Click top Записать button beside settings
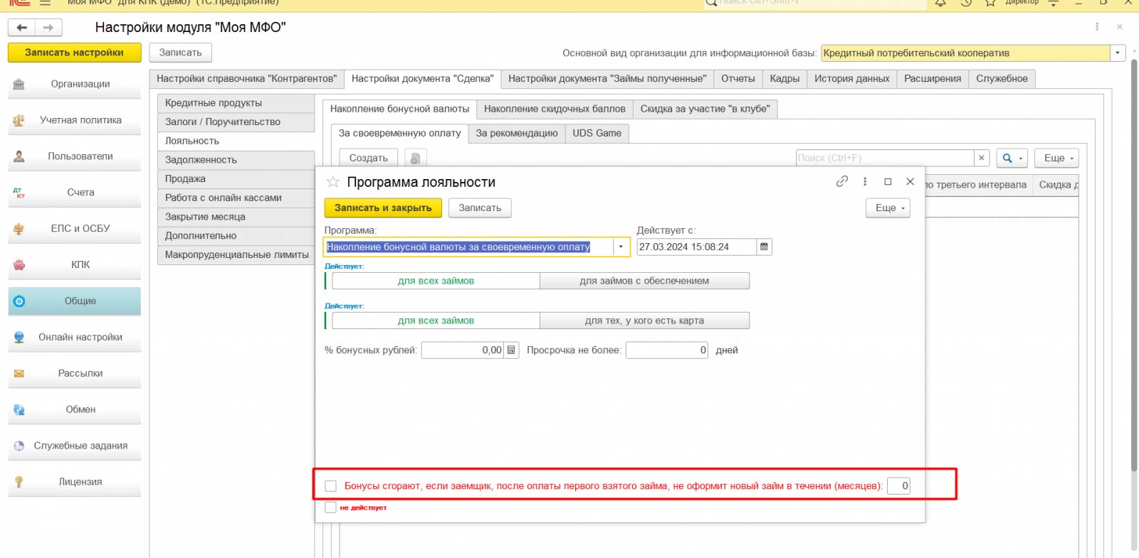This screenshot has width=1139, height=558. [181, 53]
